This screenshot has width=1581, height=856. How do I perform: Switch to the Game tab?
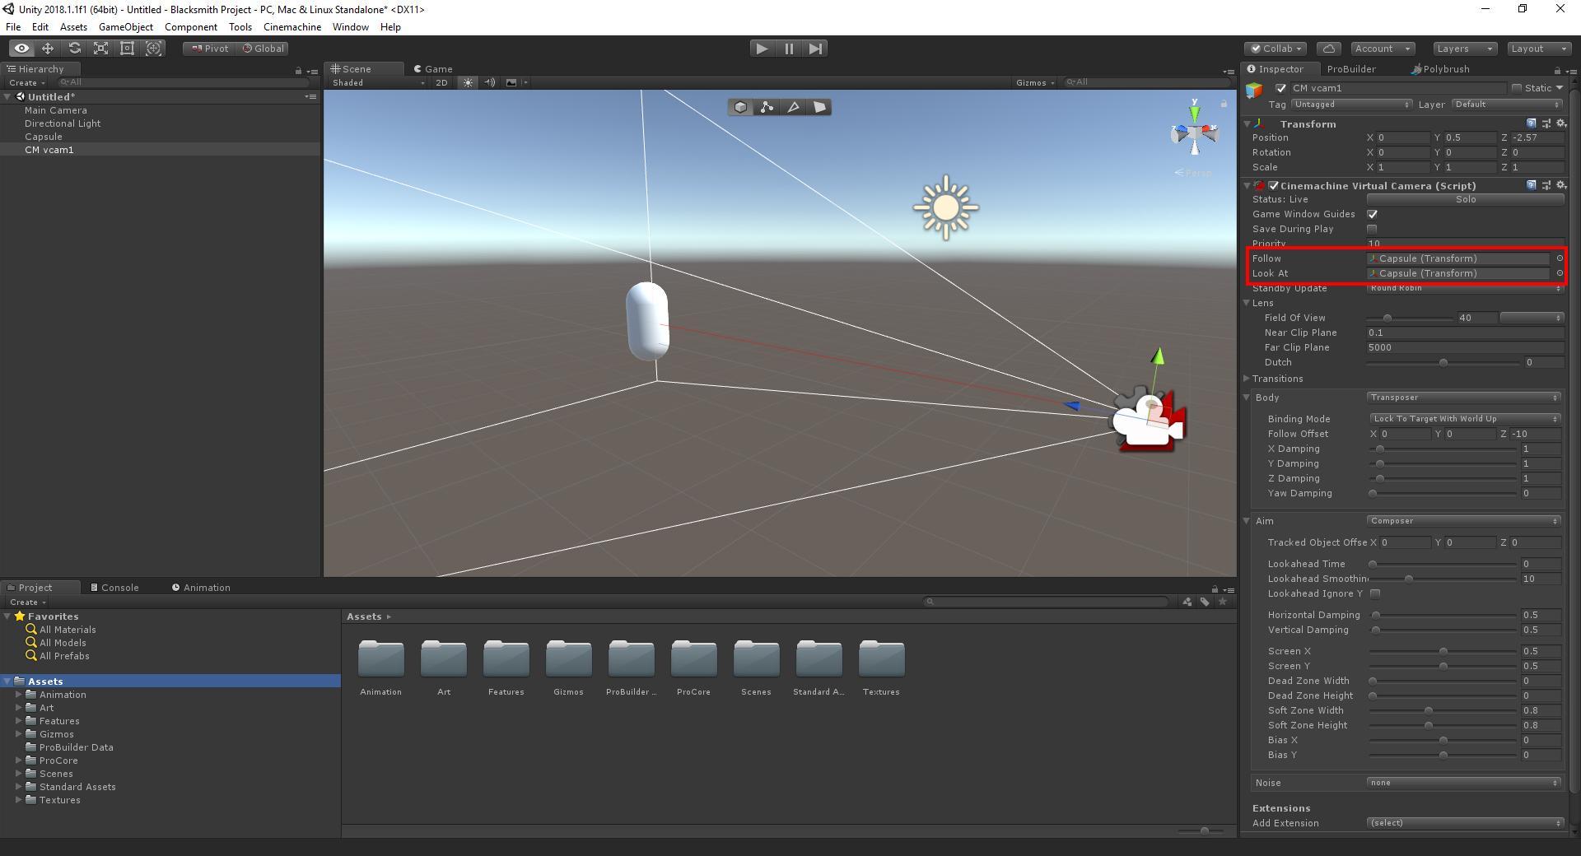coord(433,69)
